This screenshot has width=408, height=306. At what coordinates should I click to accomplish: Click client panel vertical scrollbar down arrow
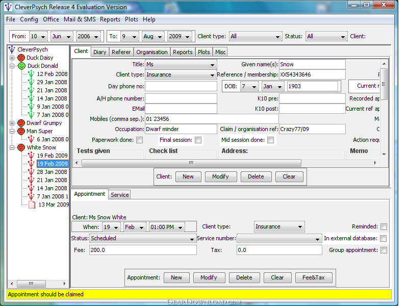coord(384,155)
